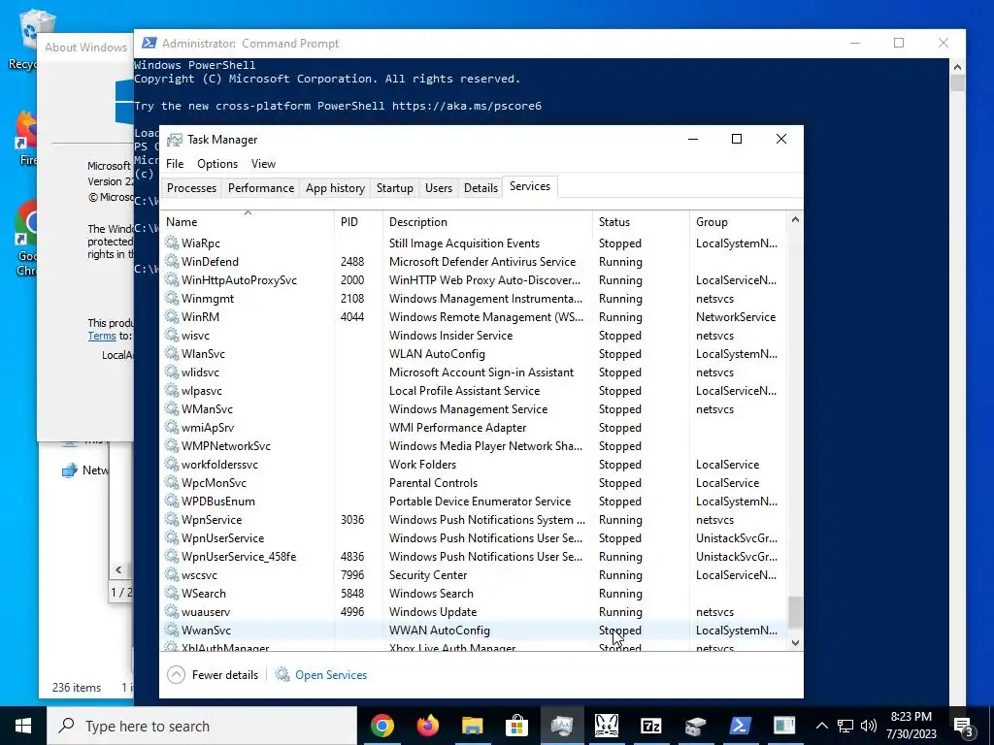The height and width of the screenshot is (745, 994).
Task: Click the Explorer left scroll arrow
Action: 118,569
